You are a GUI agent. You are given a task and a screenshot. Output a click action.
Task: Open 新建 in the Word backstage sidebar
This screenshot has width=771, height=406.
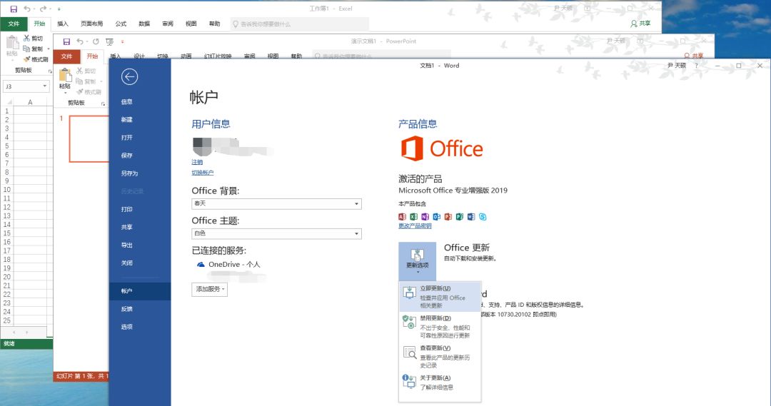pyautogui.click(x=140, y=119)
